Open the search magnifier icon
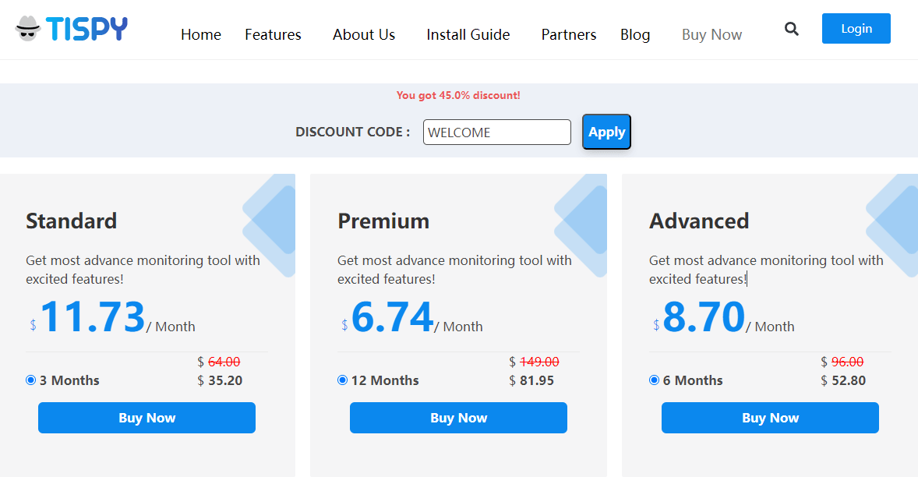 (x=792, y=30)
